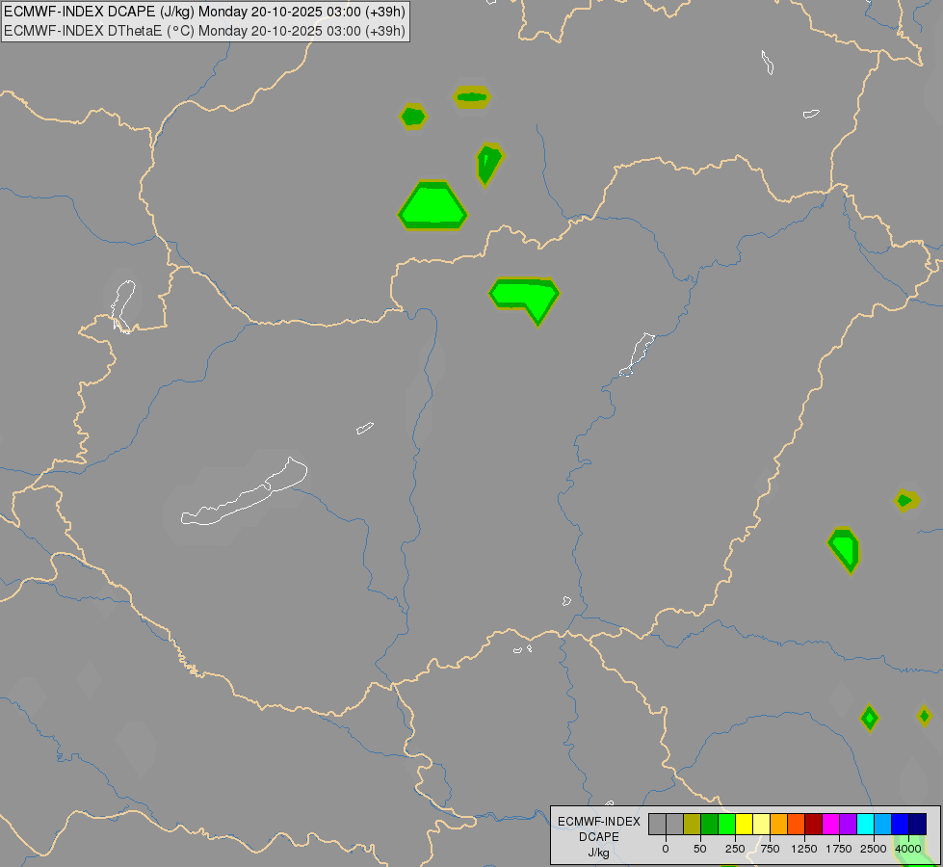Select the bright green legend swatch
Image resolution: width=943 pixels, height=867 pixels.
point(726,824)
